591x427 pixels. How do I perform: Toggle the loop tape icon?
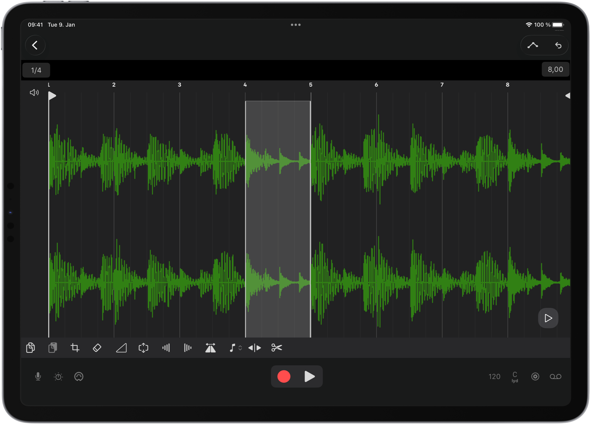(555, 377)
